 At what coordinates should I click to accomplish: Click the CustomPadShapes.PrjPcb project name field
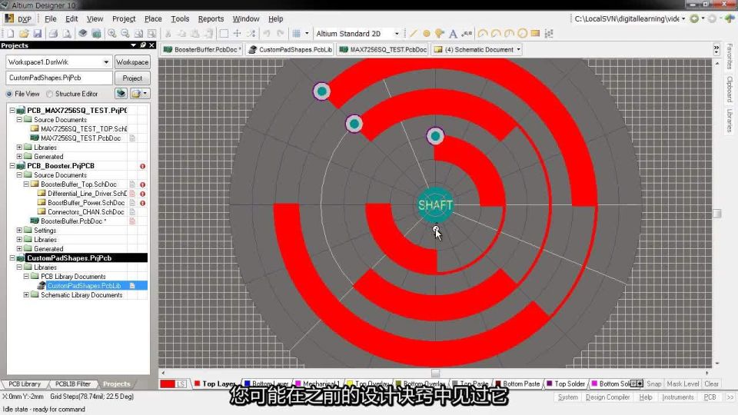(x=59, y=78)
